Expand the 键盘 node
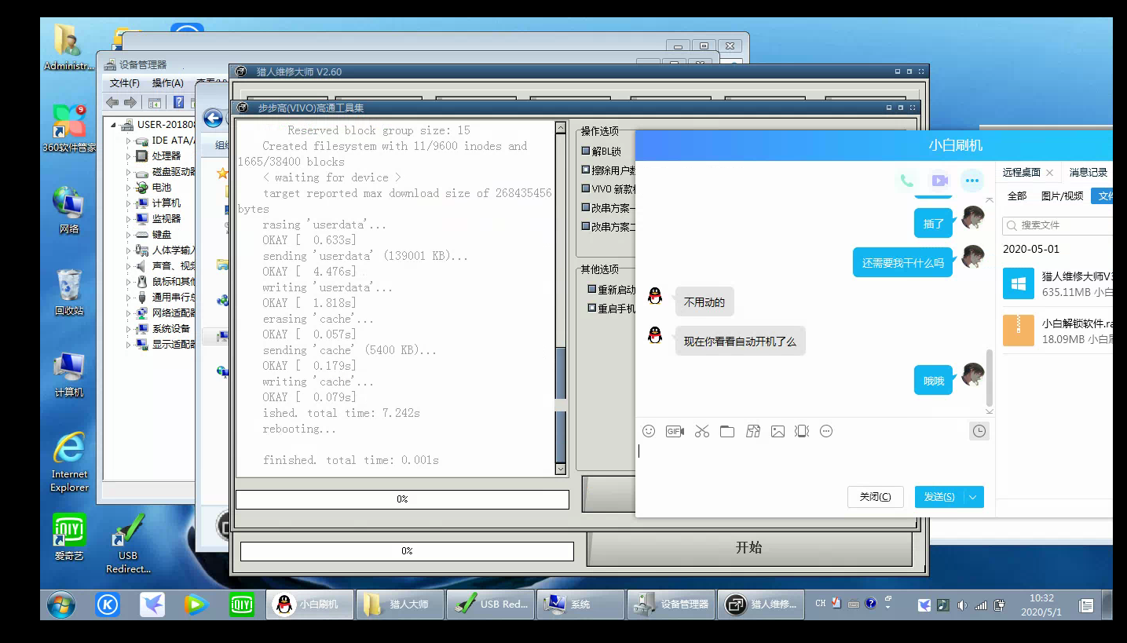The width and height of the screenshot is (1127, 643). pos(129,234)
